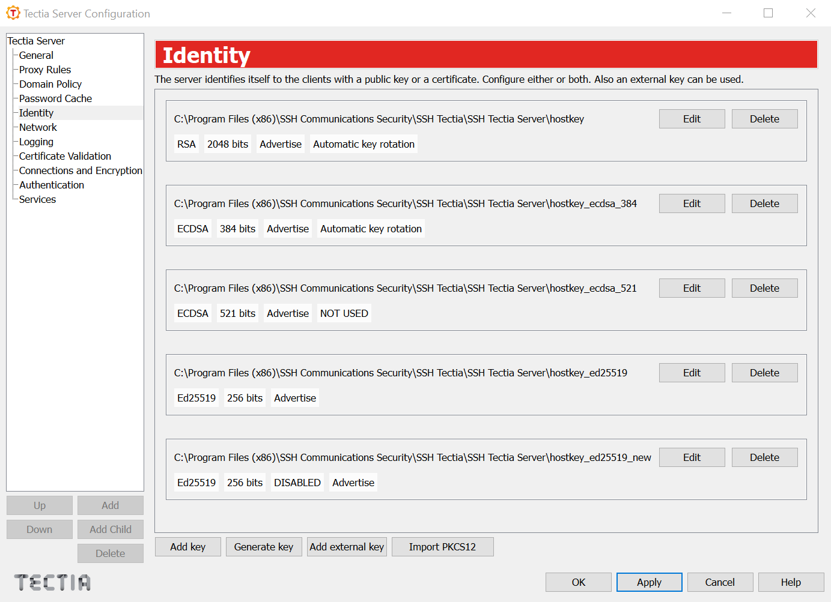Navigate to Password Cache settings
Image resolution: width=831 pixels, height=602 pixels.
click(x=55, y=98)
